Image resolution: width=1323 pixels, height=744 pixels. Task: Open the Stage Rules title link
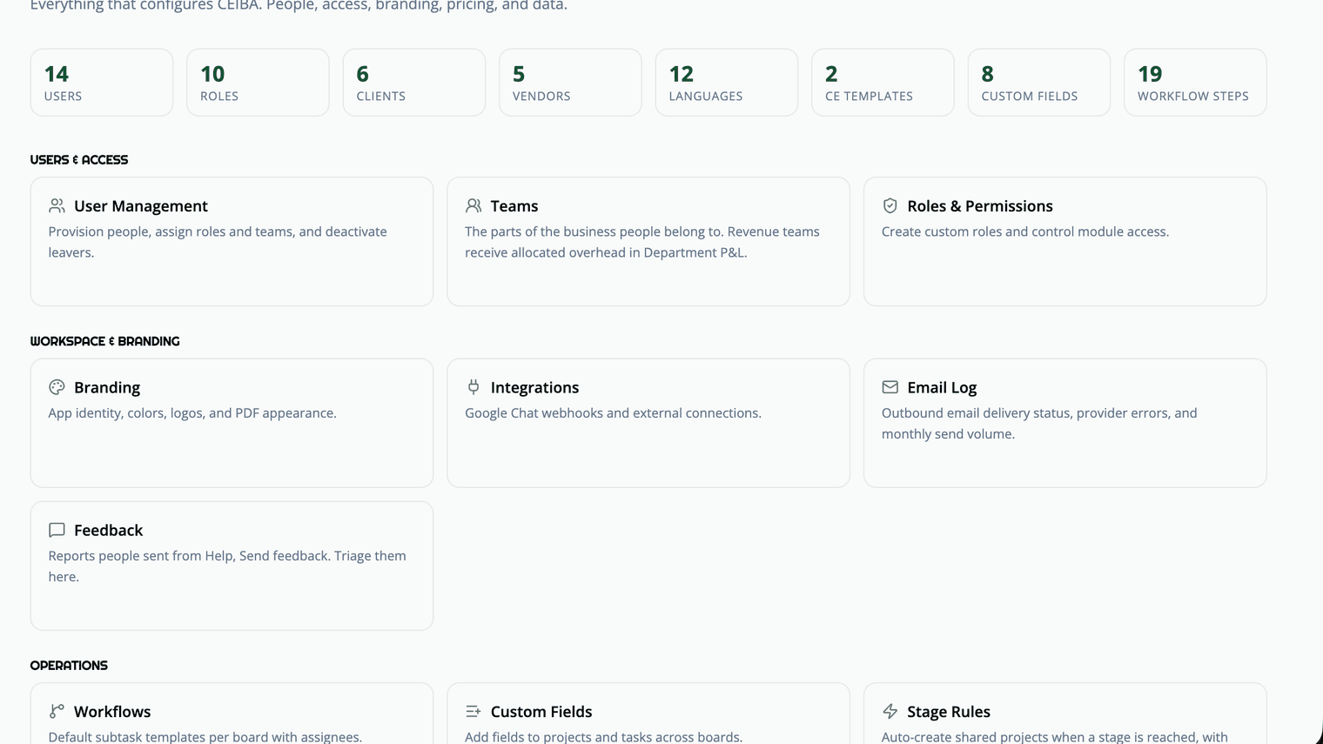pyautogui.click(x=949, y=711)
